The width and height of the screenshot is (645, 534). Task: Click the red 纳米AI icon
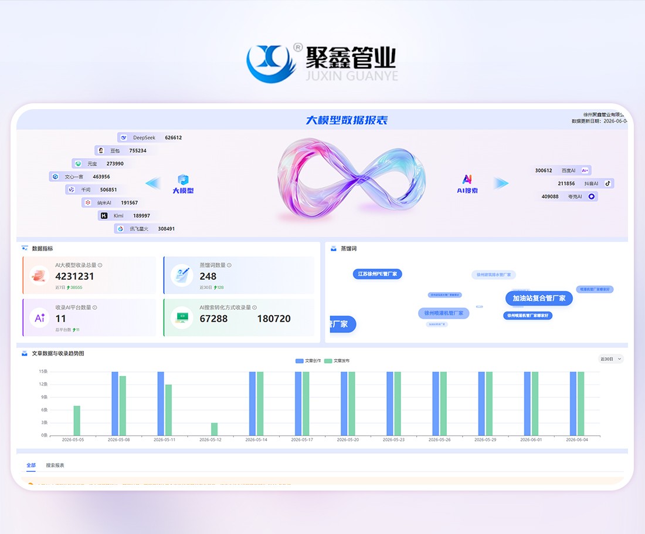(88, 202)
